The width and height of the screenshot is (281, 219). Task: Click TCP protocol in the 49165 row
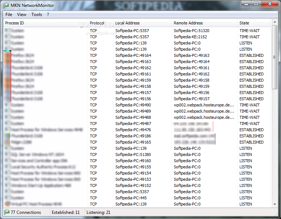pos(93,142)
